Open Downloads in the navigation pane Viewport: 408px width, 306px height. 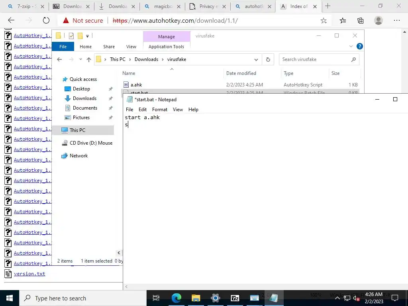pos(84,98)
